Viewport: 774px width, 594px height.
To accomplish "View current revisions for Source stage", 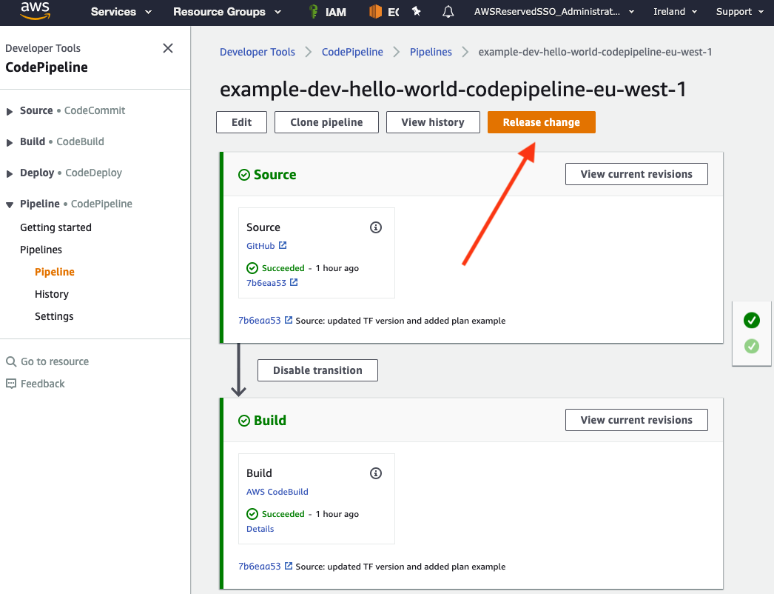I will click(636, 174).
